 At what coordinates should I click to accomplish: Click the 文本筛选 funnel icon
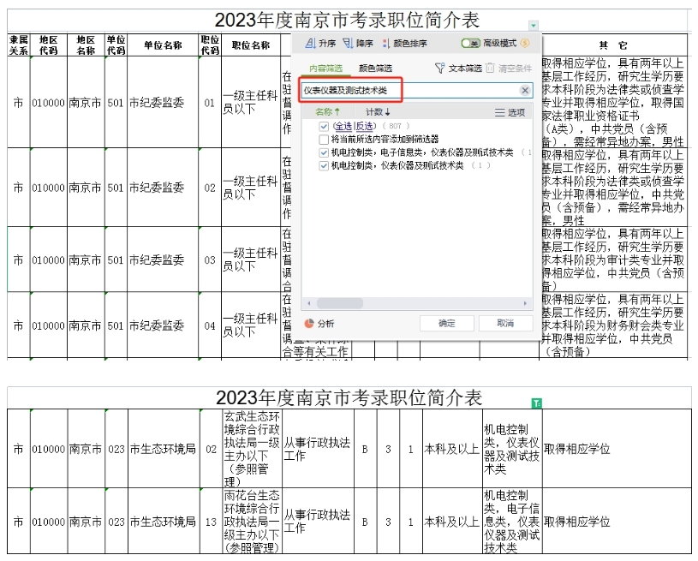click(x=439, y=68)
